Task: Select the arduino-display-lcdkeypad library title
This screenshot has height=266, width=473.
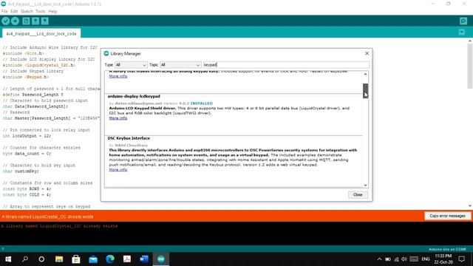Action: coord(134,96)
